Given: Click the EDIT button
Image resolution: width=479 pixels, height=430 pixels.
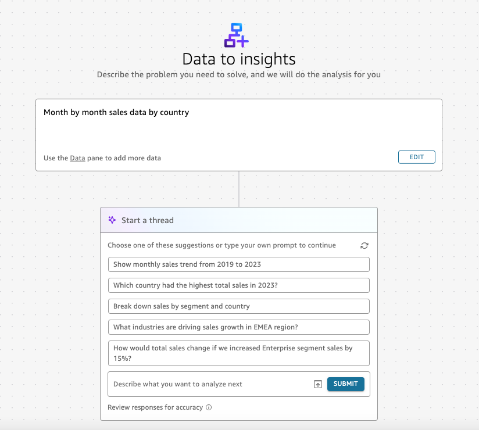Looking at the screenshot, I should tap(416, 157).
